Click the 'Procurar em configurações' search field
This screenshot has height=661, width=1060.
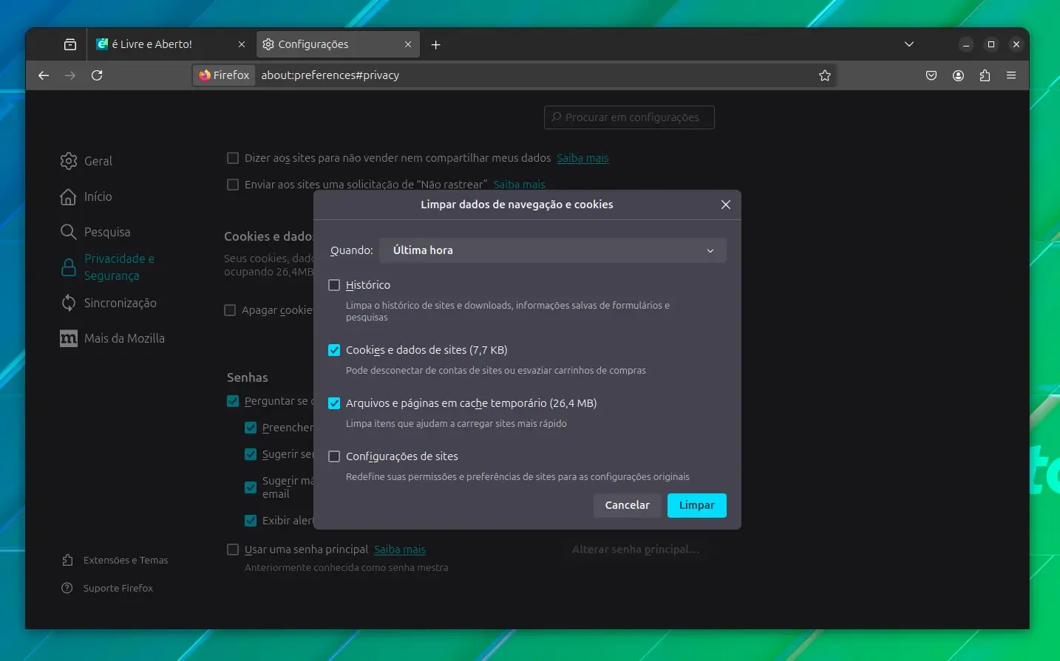point(629,117)
